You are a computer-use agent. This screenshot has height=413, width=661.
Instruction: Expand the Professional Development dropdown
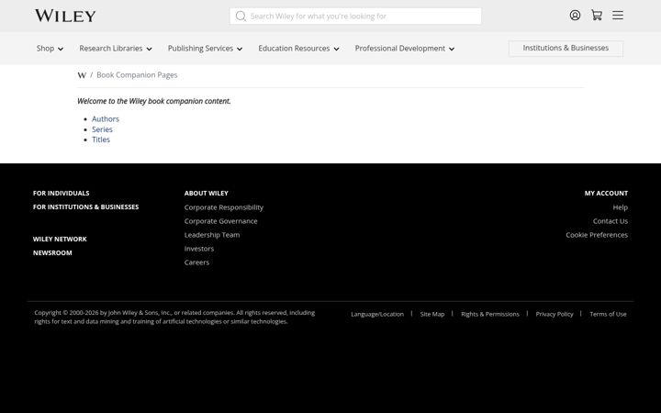(405, 49)
